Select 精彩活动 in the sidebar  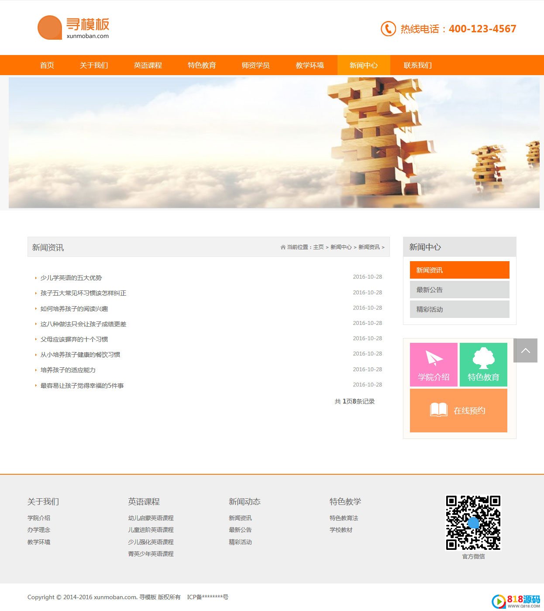[x=459, y=309]
